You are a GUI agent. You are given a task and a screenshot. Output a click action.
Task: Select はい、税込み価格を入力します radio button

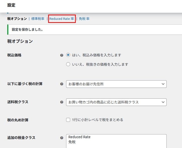click(x=68, y=55)
